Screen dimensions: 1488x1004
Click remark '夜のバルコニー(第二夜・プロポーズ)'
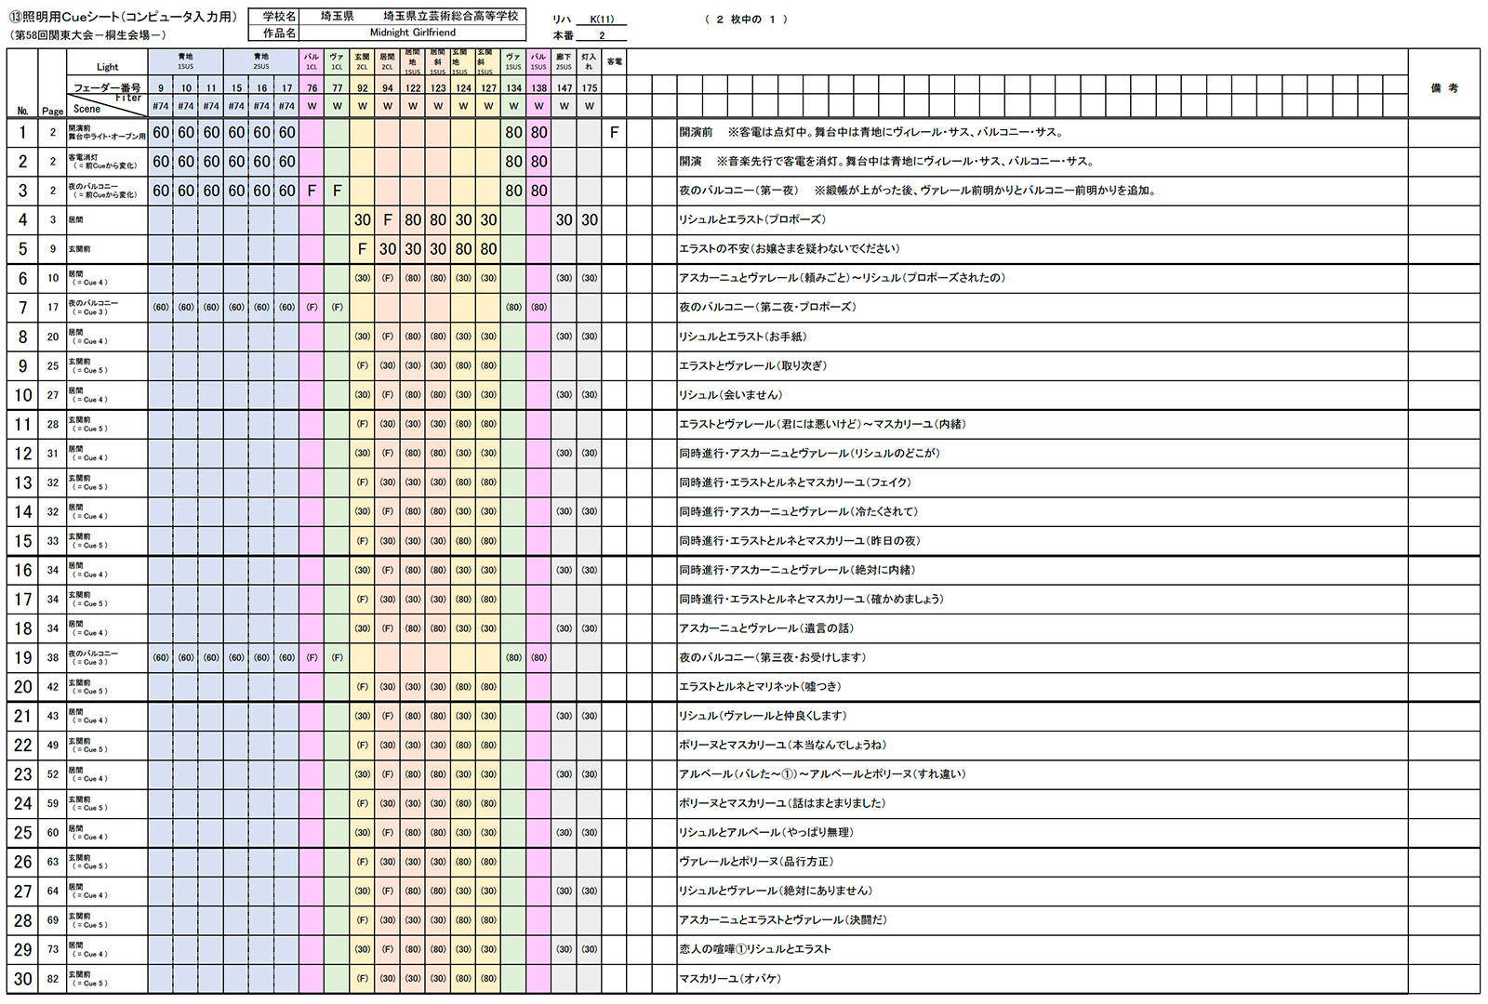pyautogui.click(x=767, y=307)
